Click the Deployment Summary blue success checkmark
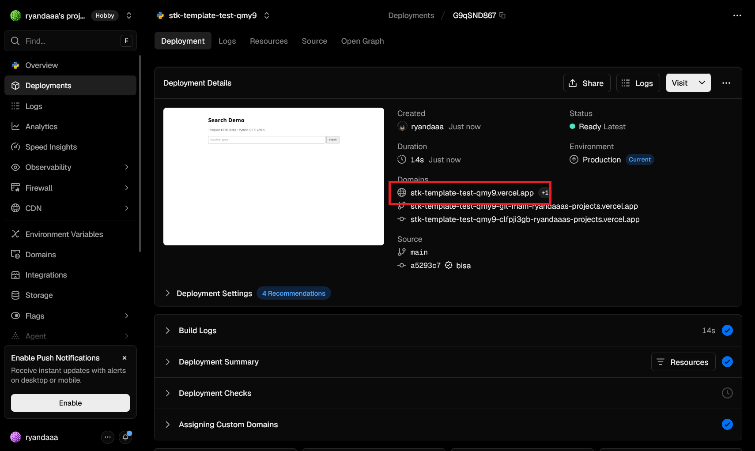The height and width of the screenshot is (451, 755). click(x=727, y=362)
